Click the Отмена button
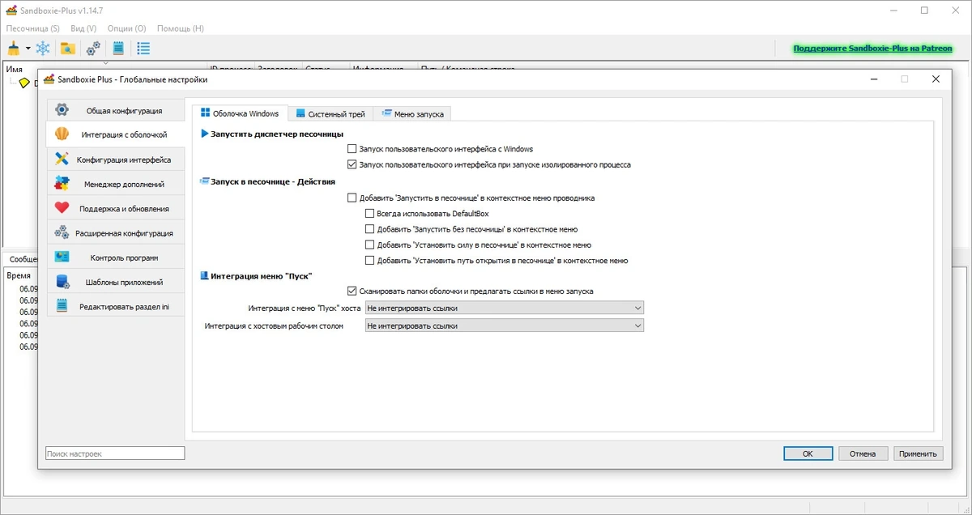Image resolution: width=972 pixels, height=515 pixels. (x=863, y=454)
